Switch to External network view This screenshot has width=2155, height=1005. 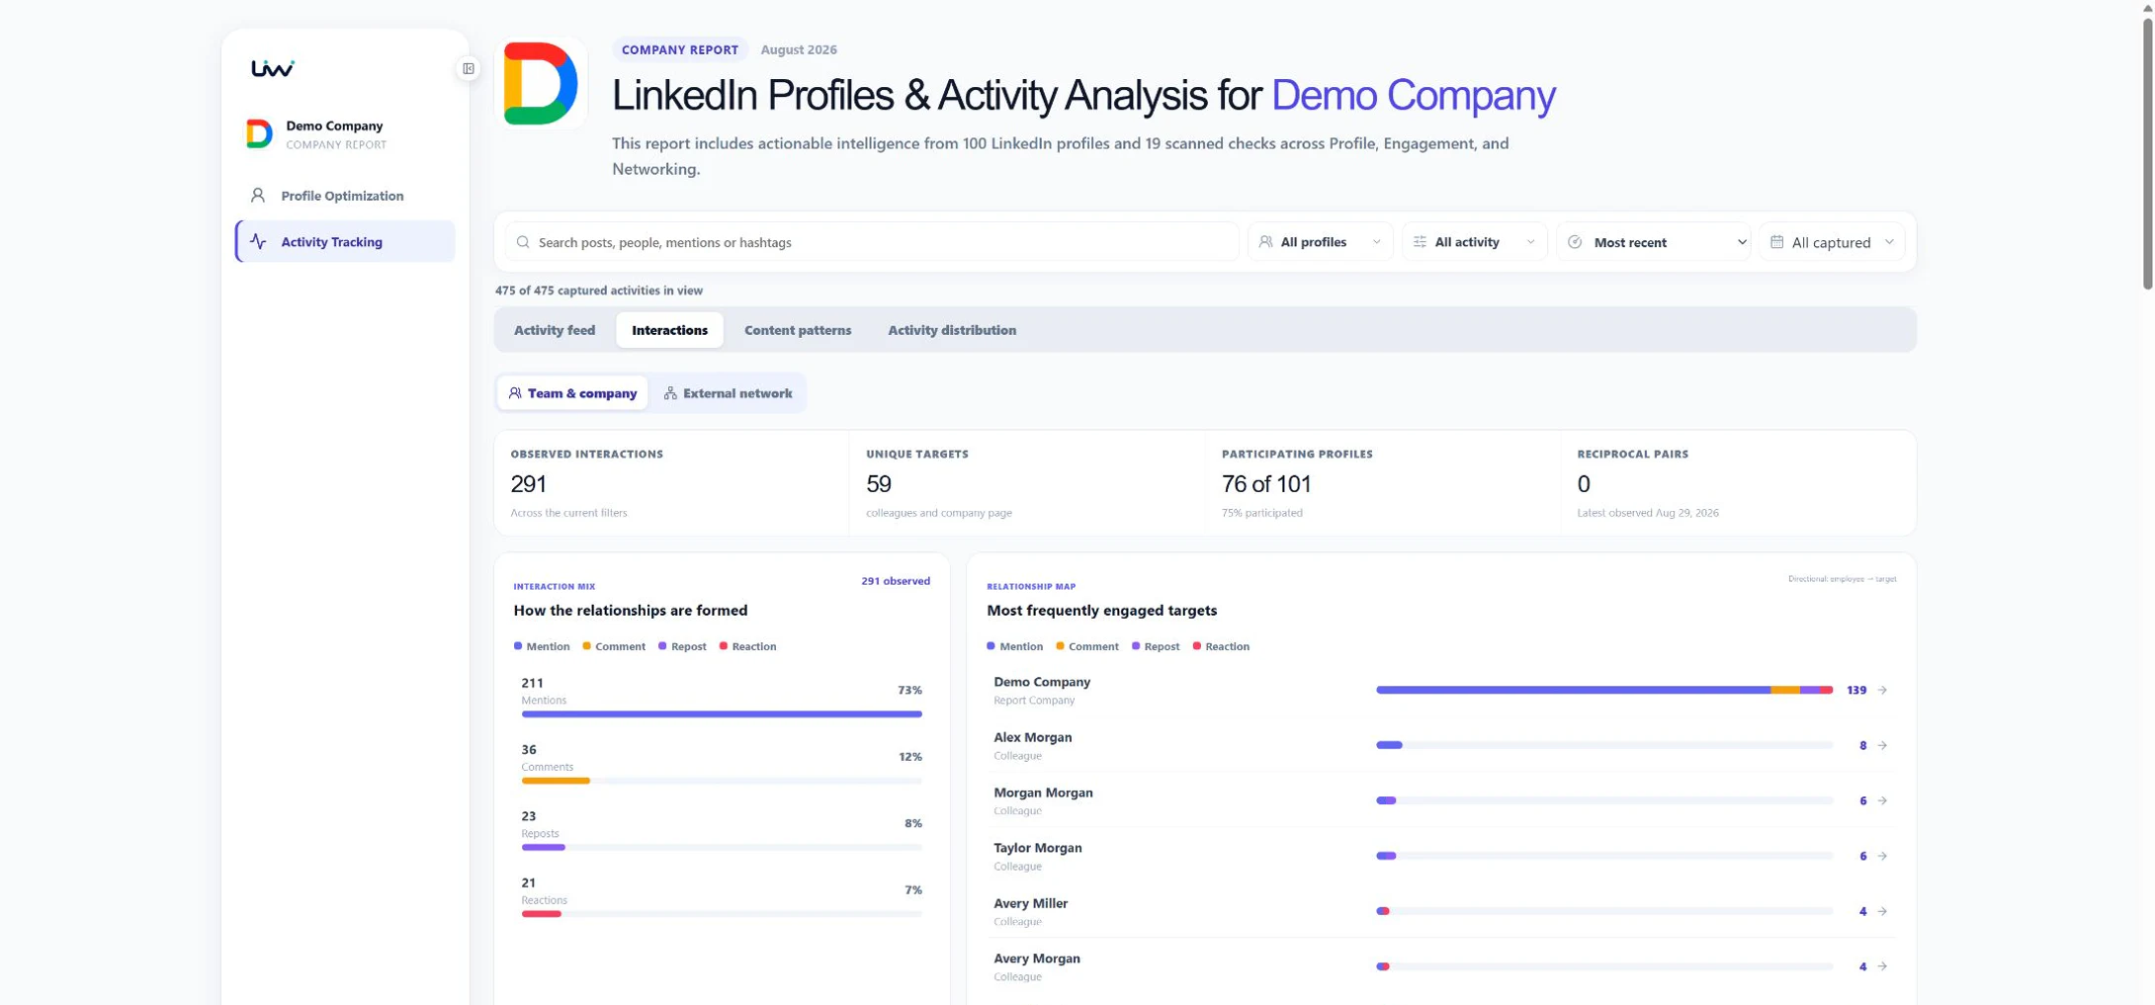point(728,393)
